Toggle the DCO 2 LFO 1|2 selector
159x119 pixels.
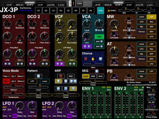coord(32,64)
